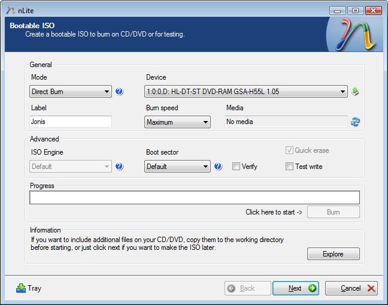Image resolution: width=388 pixels, height=305 pixels.
Task: Open the Mode dropdown showing Direct Burn
Action: [x=71, y=92]
